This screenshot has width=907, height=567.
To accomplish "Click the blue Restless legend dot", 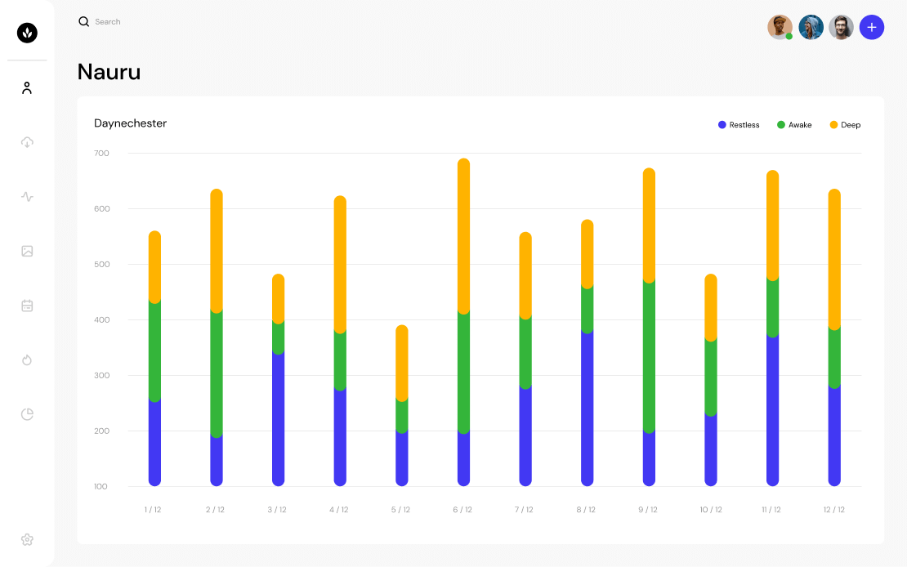I will coord(722,125).
